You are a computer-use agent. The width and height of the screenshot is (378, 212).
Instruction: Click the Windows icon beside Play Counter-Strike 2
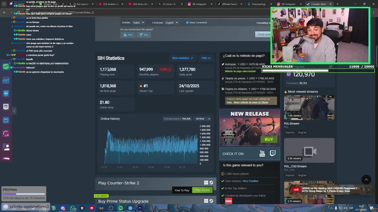(206, 183)
